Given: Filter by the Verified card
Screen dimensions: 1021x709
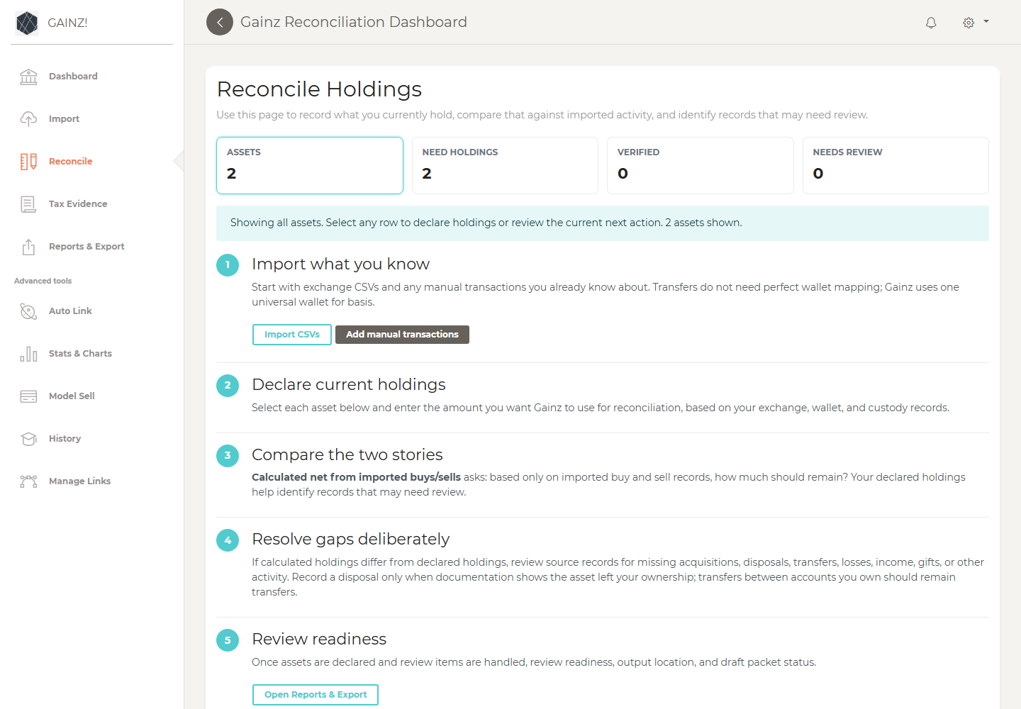Looking at the screenshot, I should pyautogui.click(x=701, y=165).
